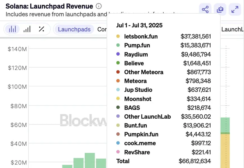
Task: Click the 'Jup Studio' label
Action: 138,90
